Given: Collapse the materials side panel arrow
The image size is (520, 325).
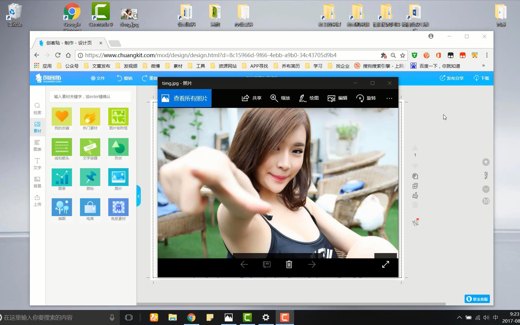Looking at the screenshot, I should [138, 196].
